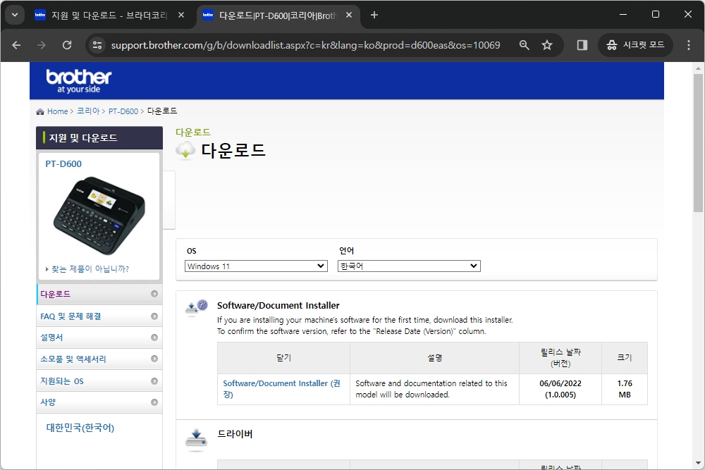This screenshot has height=470, width=705.
Task: Click the Home icon in breadcrumb
Action: pos(40,111)
